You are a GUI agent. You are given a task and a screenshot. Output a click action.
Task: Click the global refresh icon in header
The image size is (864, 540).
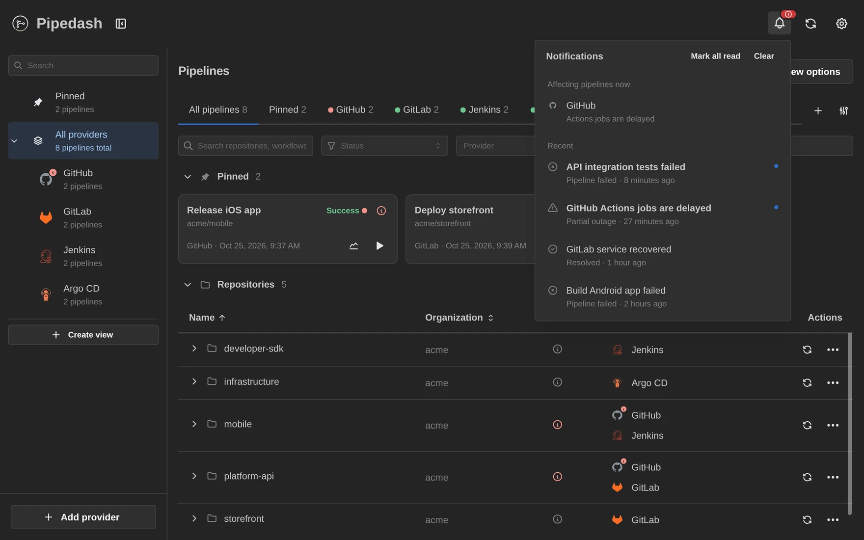point(810,23)
